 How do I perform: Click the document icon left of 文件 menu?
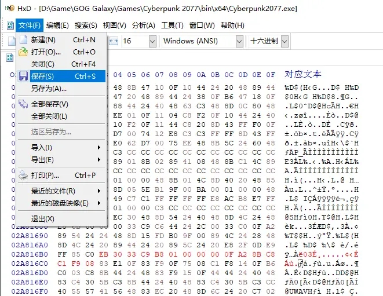click(x=10, y=25)
